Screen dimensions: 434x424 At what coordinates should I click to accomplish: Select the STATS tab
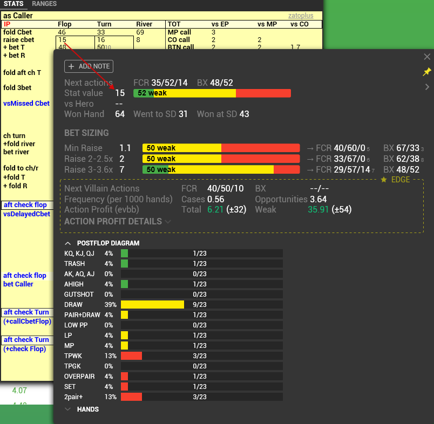pos(13,4)
